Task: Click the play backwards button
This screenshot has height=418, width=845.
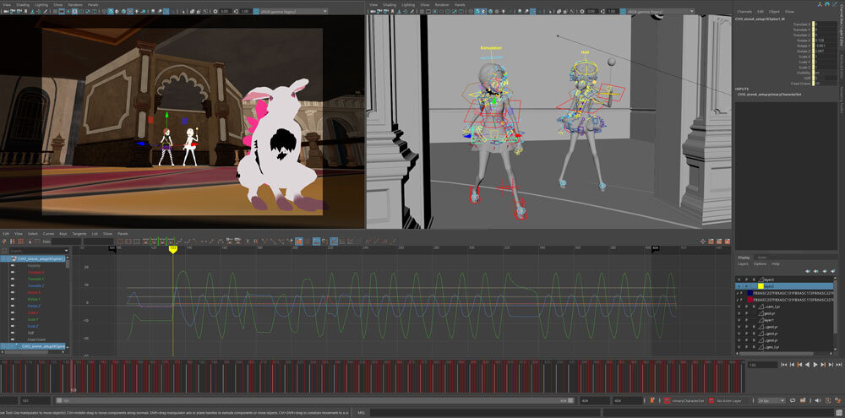Action: click(805, 365)
